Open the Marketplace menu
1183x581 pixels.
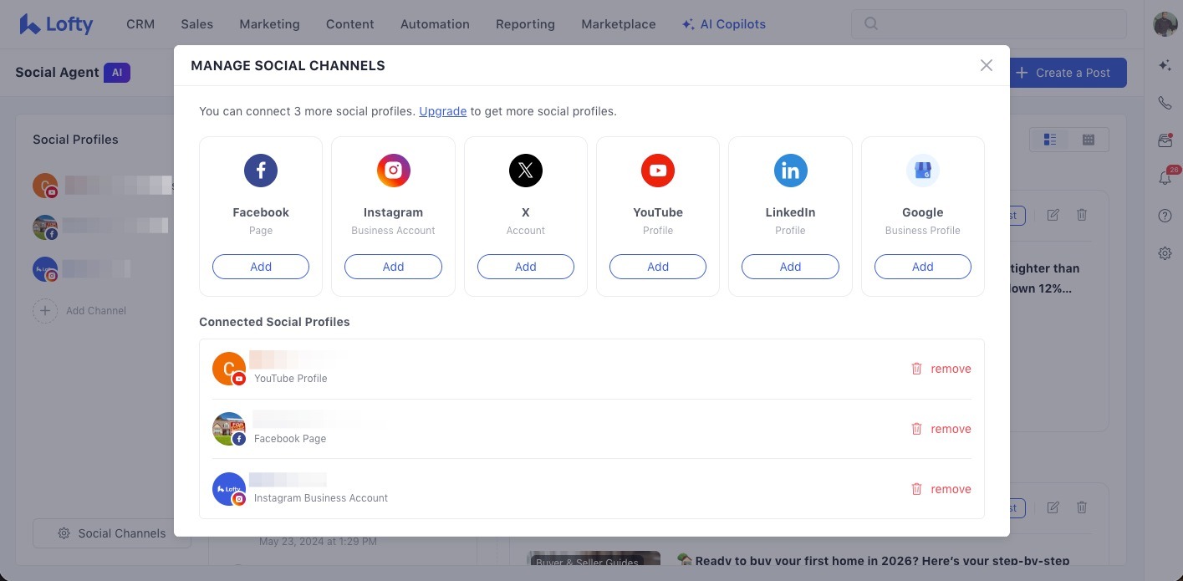[x=619, y=24]
